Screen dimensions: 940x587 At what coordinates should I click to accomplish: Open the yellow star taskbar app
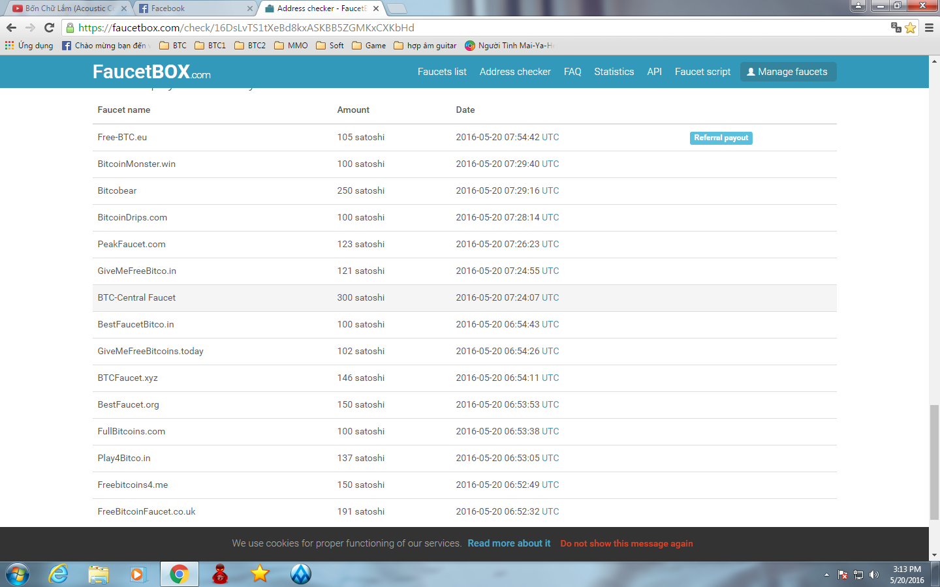pyautogui.click(x=260, y=574)
